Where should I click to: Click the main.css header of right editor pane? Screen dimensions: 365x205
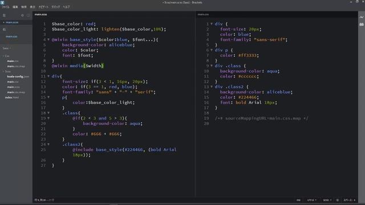[203, 14]
